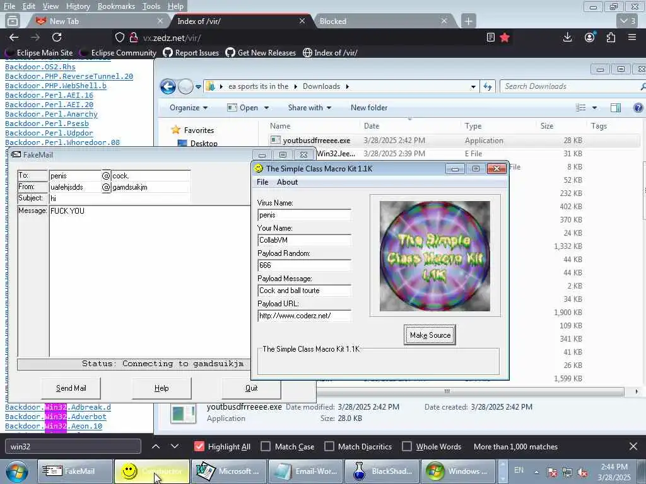
Task: Open recent pages dropdown beside forward
Action: point(198,87)
